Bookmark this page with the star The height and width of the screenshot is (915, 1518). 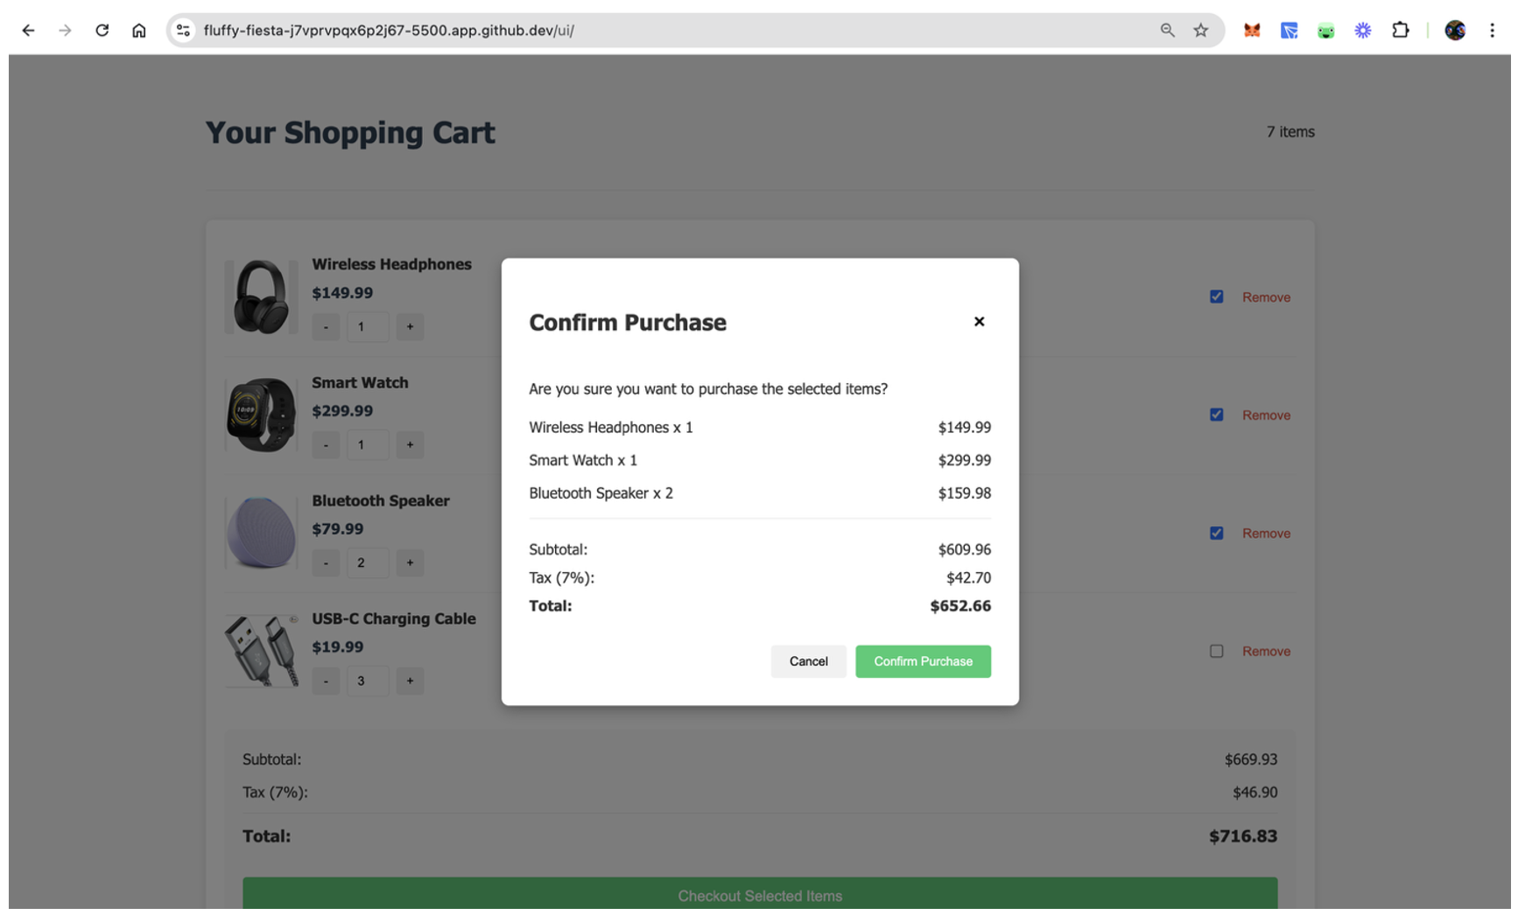click(x=1201, y=31)
